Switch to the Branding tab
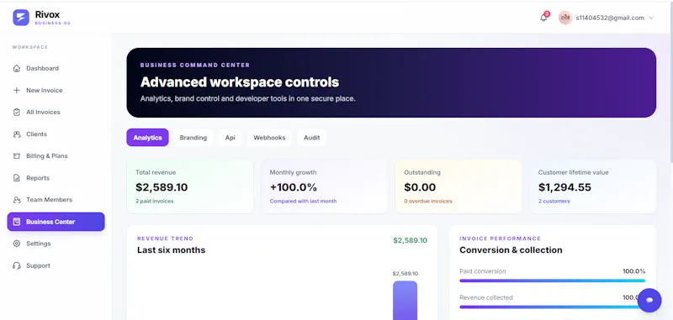The height and width of the screenshot is (320, 673). pyautogui.click(x=193, y=138)
